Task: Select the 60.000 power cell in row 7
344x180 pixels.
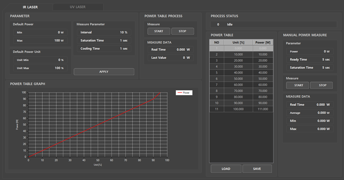Action: (x=263, y=85)
